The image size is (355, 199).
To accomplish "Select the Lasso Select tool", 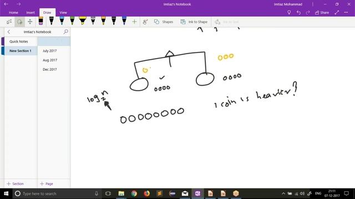I will coord(20,22).
